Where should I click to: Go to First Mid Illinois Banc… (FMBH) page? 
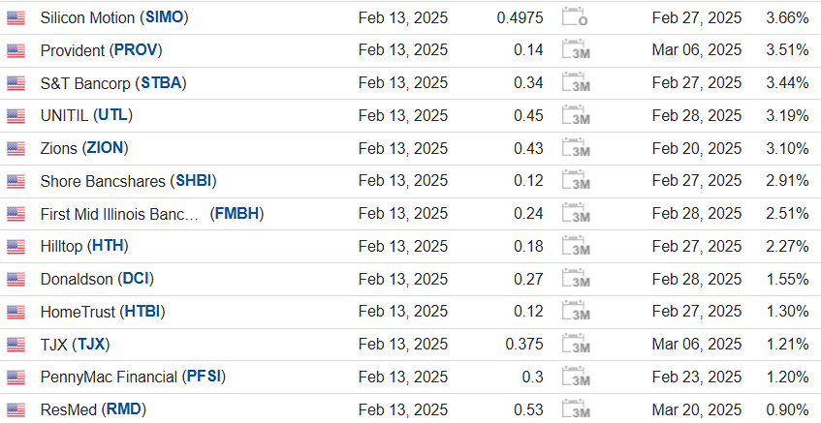[x=152, y=214]
